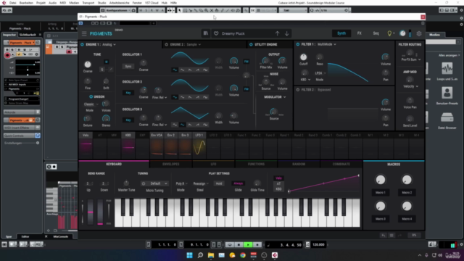Click the undo arrow in Pigments footer
464x261 pixels.
coord(384,235)
